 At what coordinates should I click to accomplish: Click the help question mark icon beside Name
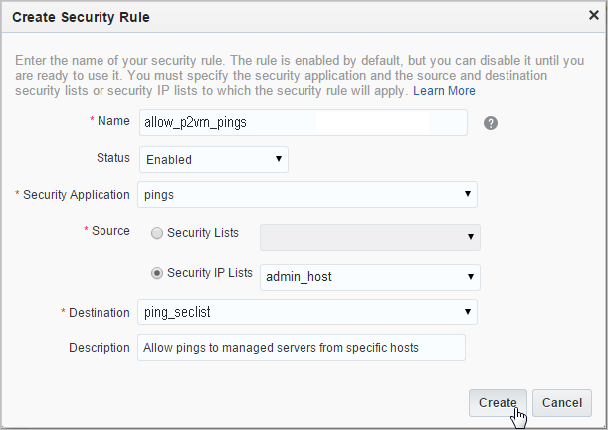pos(491,123)
